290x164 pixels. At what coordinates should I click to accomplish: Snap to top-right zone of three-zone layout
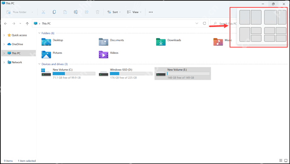[x=256, y=31]
